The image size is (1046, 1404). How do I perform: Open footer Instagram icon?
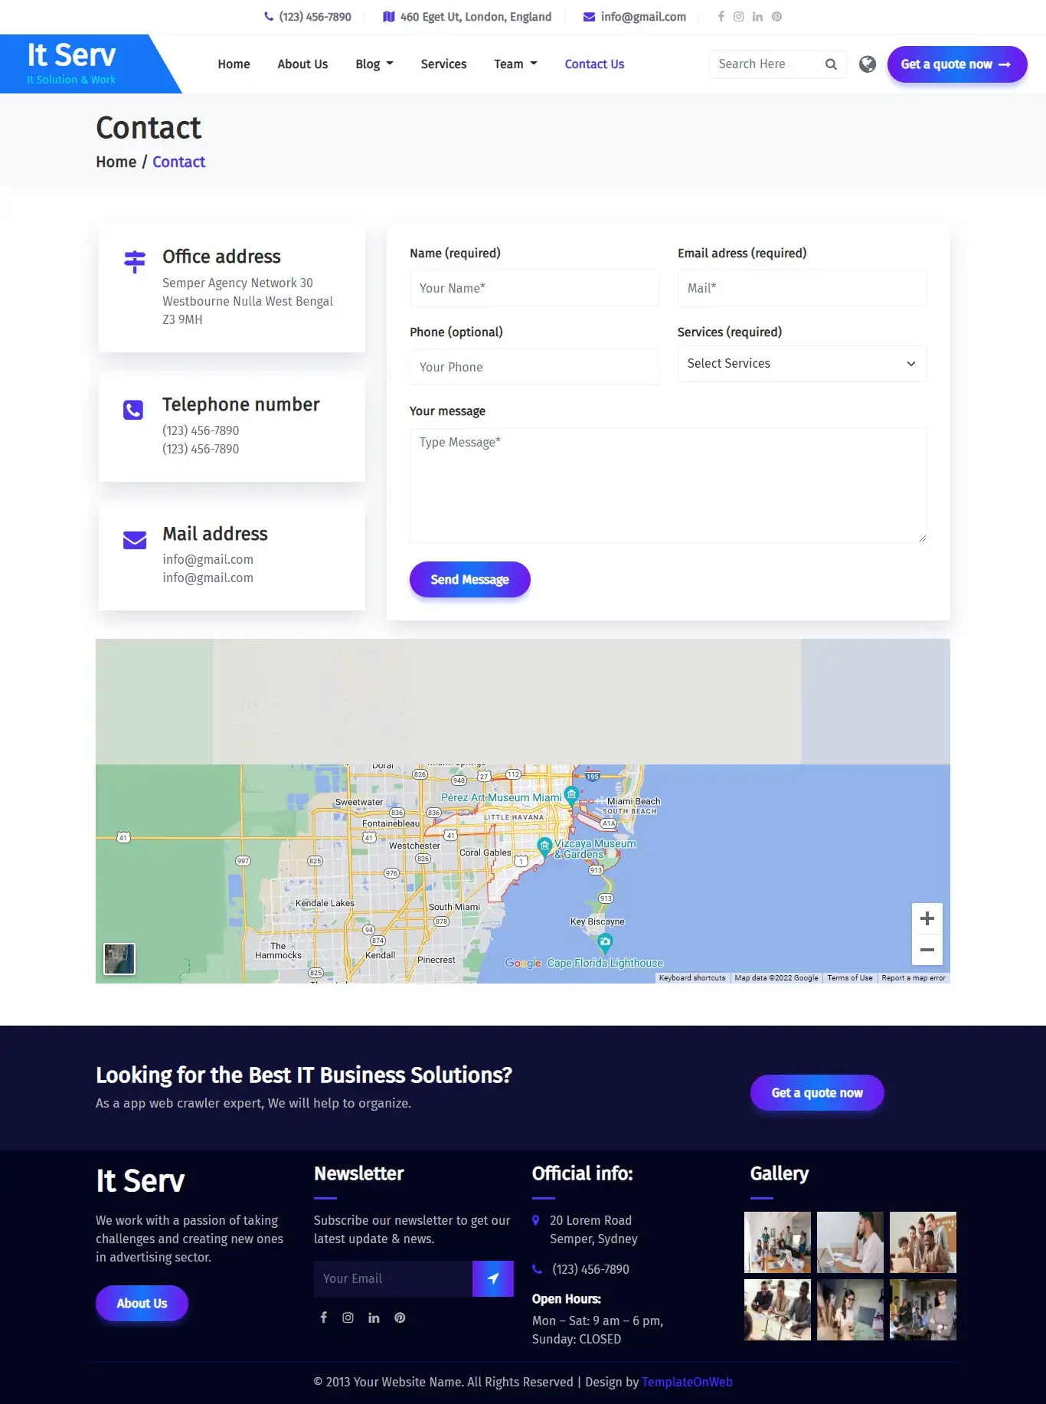(348, 1317)
